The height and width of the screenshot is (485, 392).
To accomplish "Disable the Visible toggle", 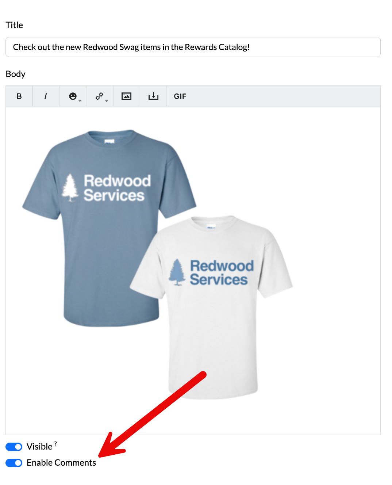I will pyautogui.click(x=14, y=446).
